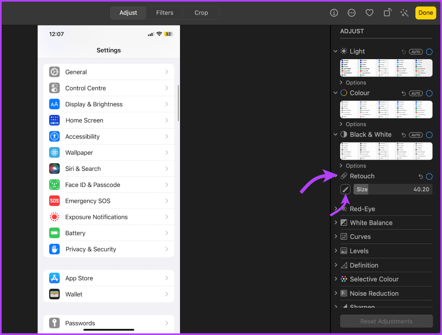
Task: Open the Crop tab
Action: 200,13
